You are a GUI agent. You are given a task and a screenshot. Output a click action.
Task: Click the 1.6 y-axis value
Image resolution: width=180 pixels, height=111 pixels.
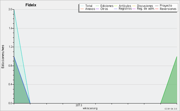(10, 28)
